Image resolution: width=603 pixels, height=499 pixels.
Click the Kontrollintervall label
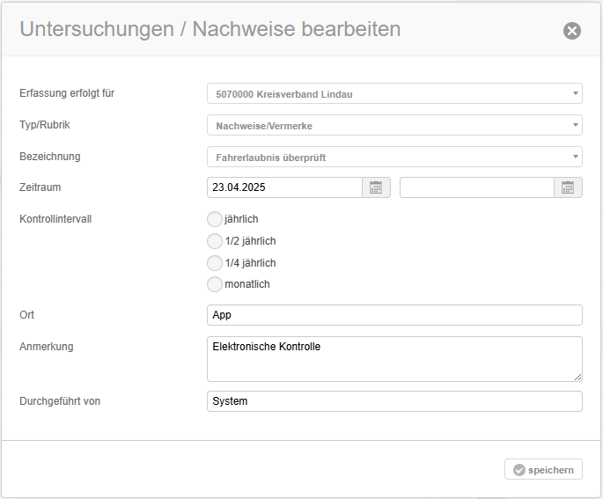55,219
